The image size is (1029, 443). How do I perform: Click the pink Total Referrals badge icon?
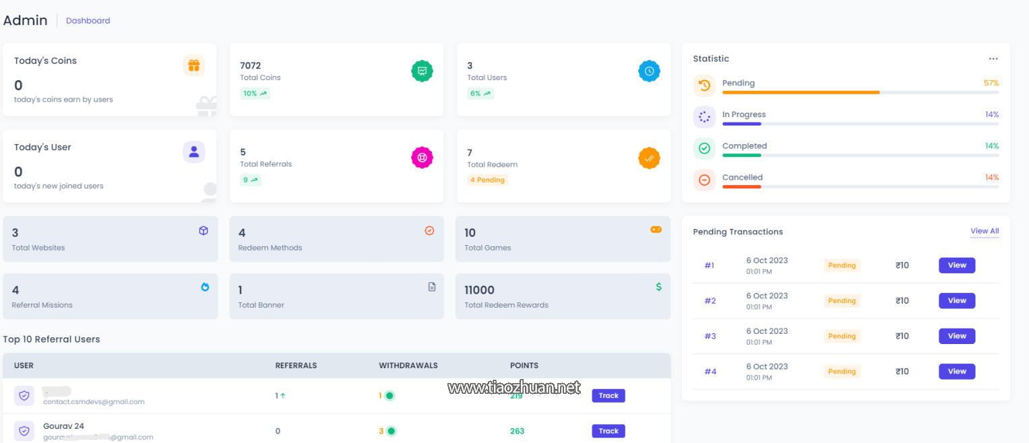(x=423, y=158)
